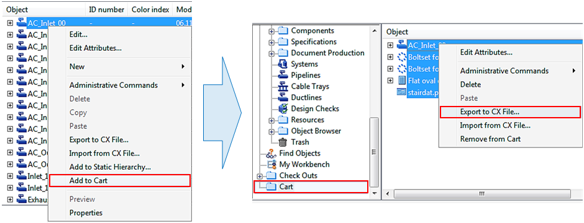This screenshot has height=223, width=584.
Task: Click the Flat oval item icon in Cart list
Action: (x=401, y=80)
